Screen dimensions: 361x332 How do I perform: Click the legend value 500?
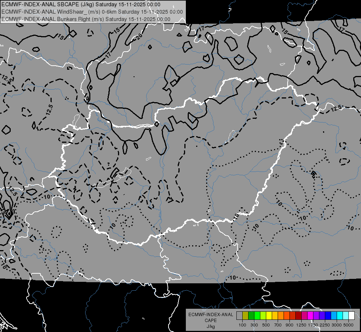click(266, 325)
